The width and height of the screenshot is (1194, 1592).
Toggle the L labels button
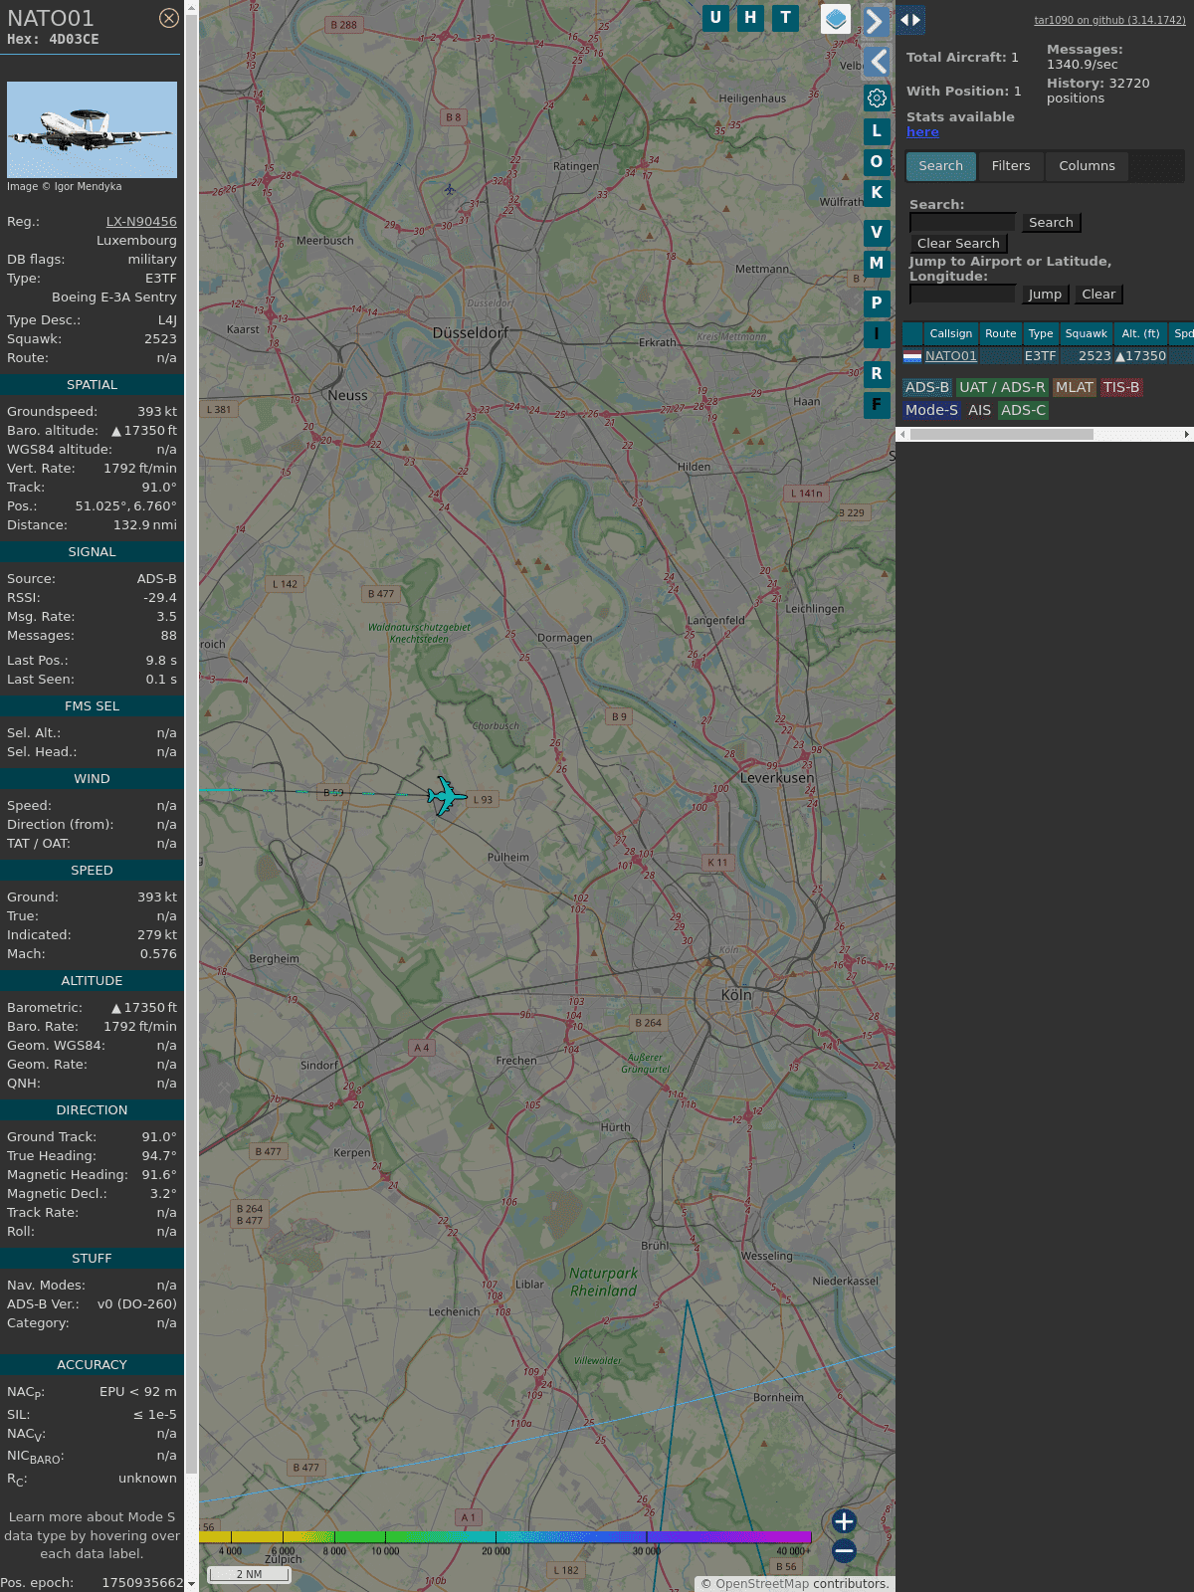[877, 131]
